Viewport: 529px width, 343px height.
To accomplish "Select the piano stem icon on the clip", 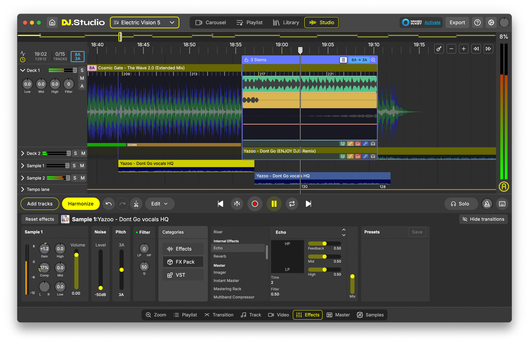I will pos(358,144).
